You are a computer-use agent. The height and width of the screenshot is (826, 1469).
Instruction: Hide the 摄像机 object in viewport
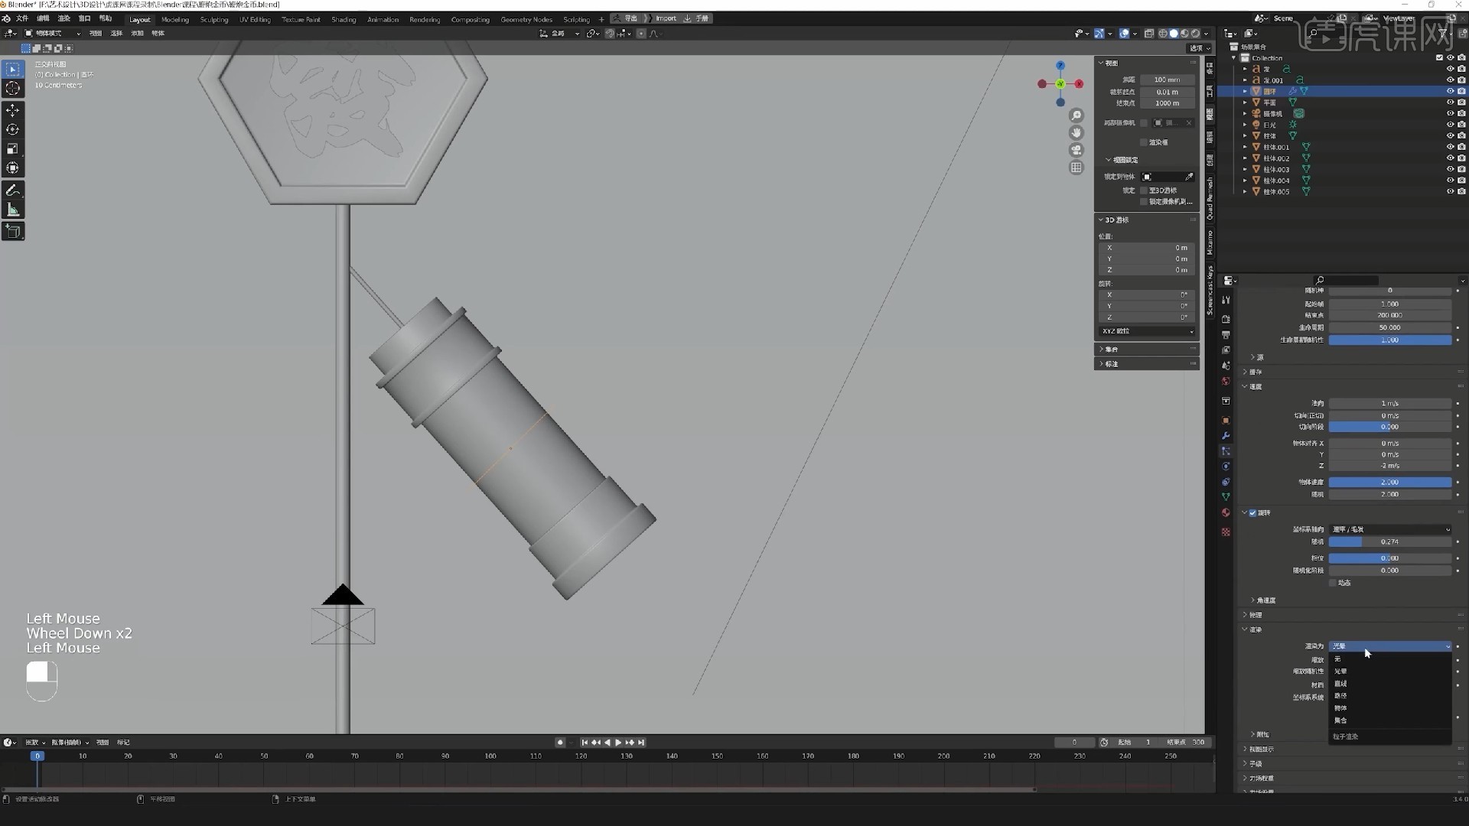[1450, 113]
